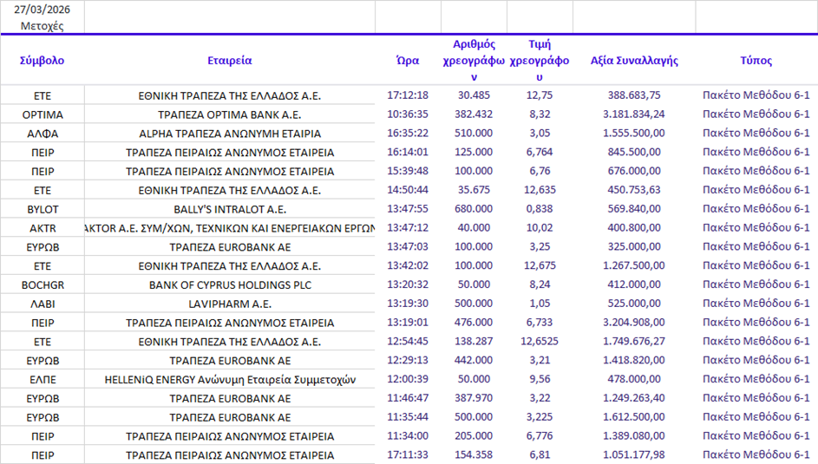Click Πακέτο Μεθόδου 6-1 in OPTIMA row

(756, 114)
